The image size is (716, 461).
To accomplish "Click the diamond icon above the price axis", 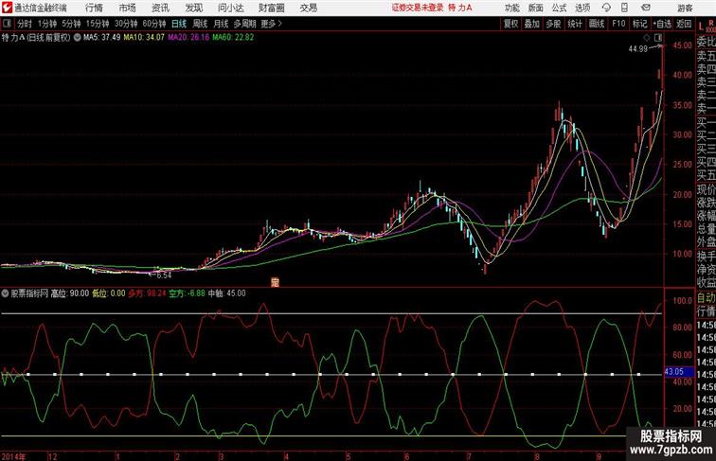I will (647, 38).
